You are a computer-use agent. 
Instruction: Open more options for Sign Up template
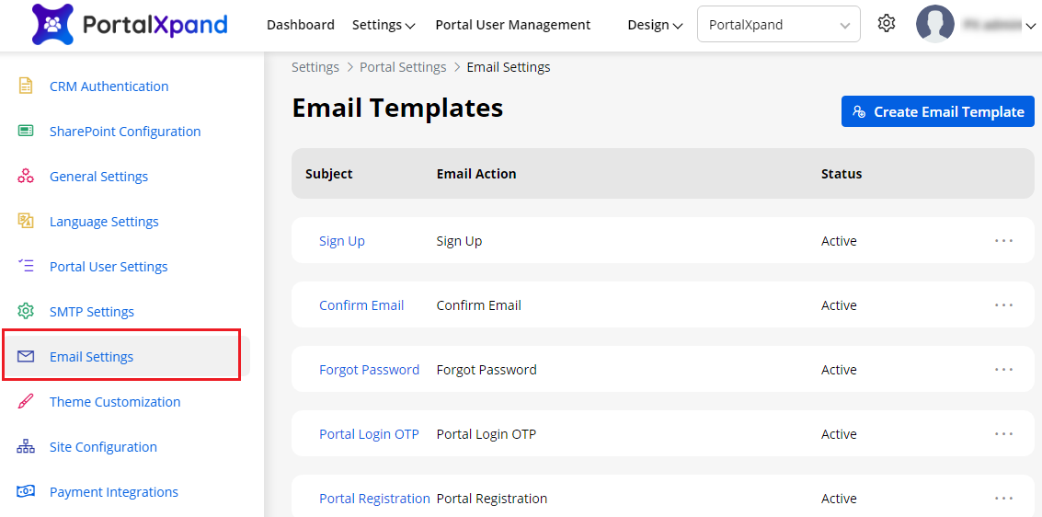pos(1003,241)
